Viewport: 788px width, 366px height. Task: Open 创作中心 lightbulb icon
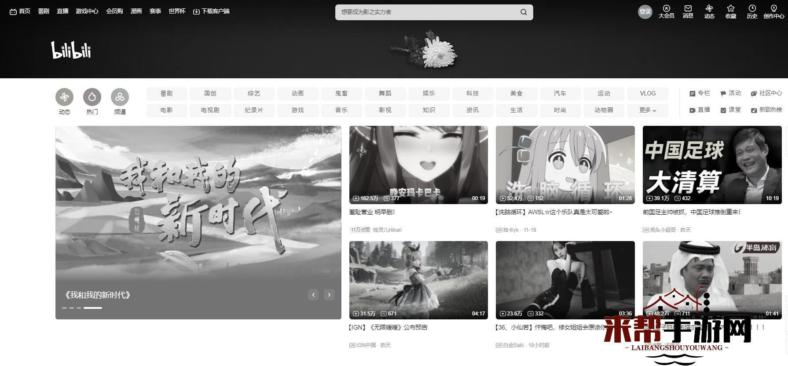[773, 12]
